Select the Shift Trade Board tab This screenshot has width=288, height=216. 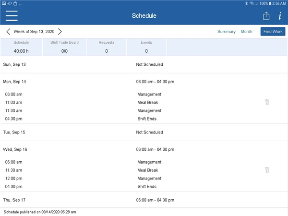click(x=64, y=47)
